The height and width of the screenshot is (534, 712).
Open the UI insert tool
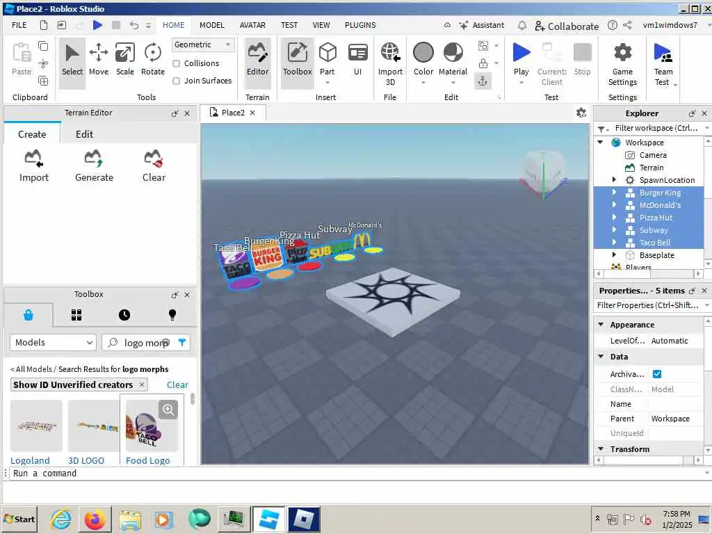pyautogui.click(x=358, y=60)
